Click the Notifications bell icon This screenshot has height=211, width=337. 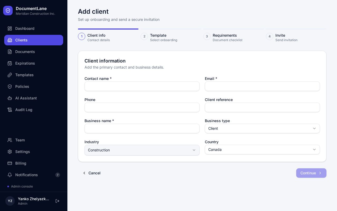[10, 175]
